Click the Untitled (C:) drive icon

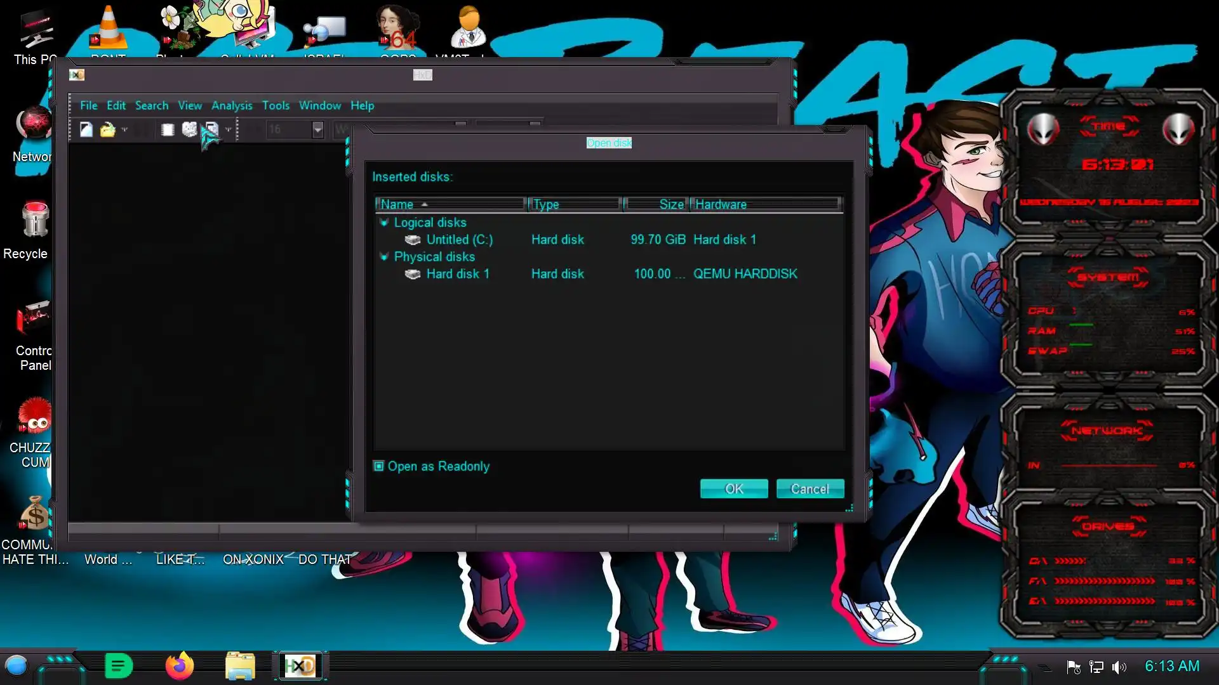coord(413,240)
